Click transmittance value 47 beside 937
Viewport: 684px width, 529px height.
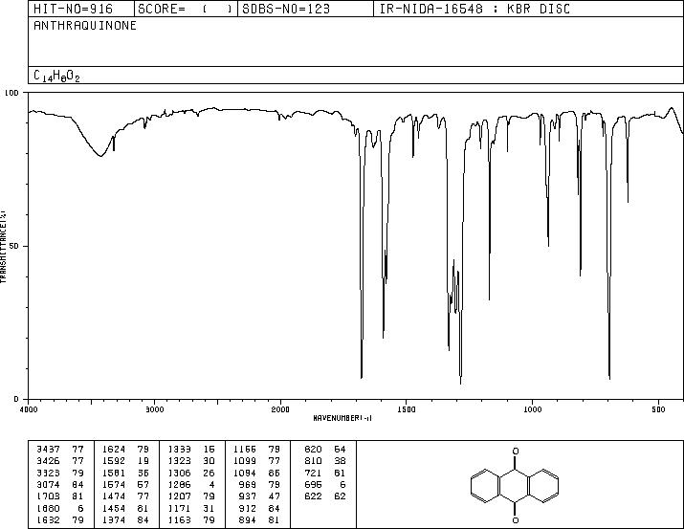[274, 496]
